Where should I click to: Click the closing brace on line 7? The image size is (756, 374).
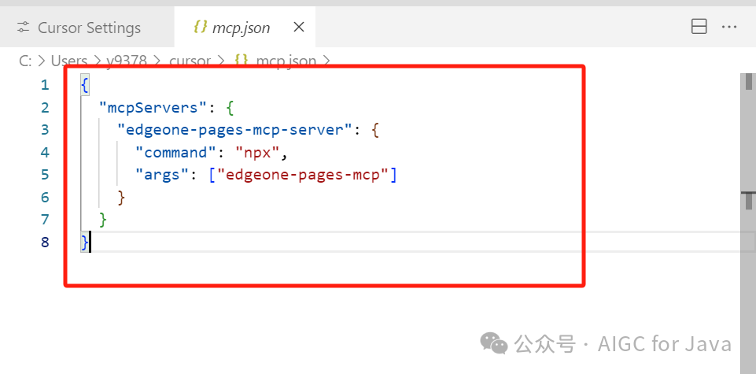point(103,220)
